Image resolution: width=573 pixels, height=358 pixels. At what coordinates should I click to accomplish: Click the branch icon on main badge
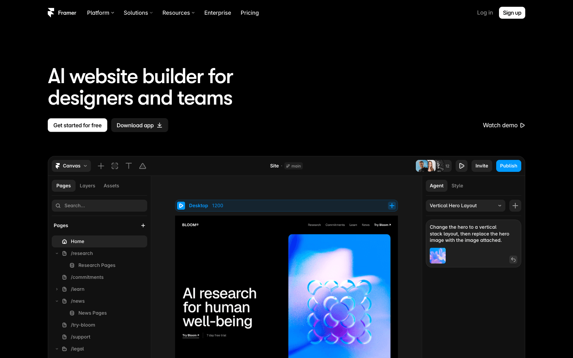[x=288, y=166]
